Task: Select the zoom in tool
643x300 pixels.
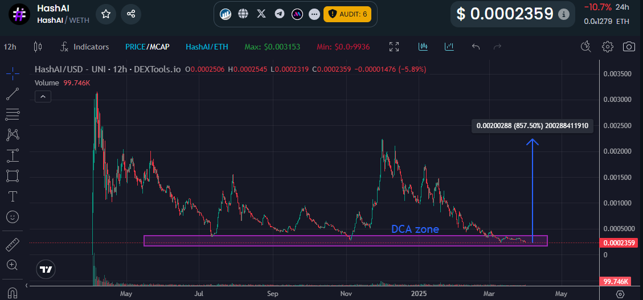Action: pyautogui.click(x=13, y=265)
